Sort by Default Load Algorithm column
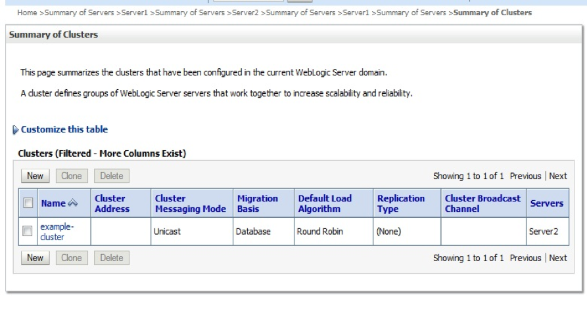The height and width of the screenshot is (311, 587). coord(325,203)
